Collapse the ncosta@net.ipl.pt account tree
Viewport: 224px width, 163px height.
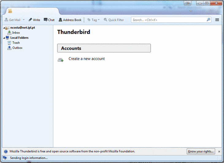click(4, 28)
